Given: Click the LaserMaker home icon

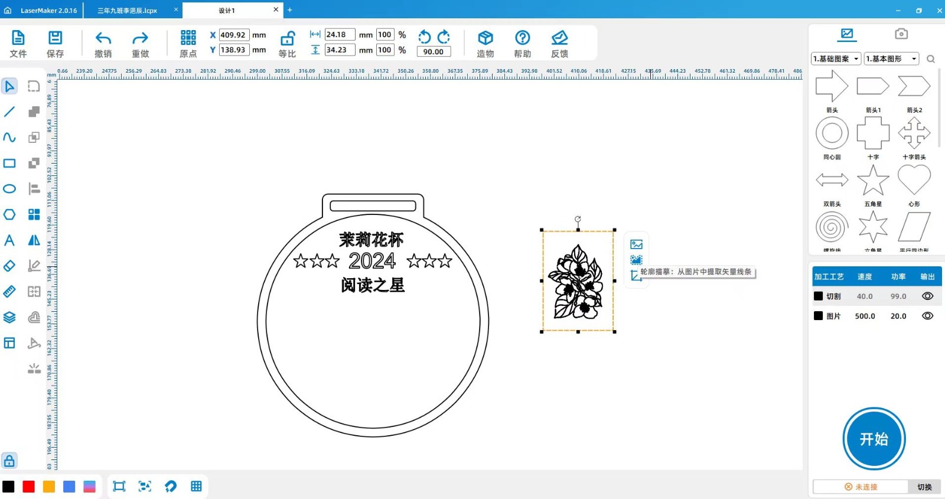Looking at the screenshot, I should (8, 10).
